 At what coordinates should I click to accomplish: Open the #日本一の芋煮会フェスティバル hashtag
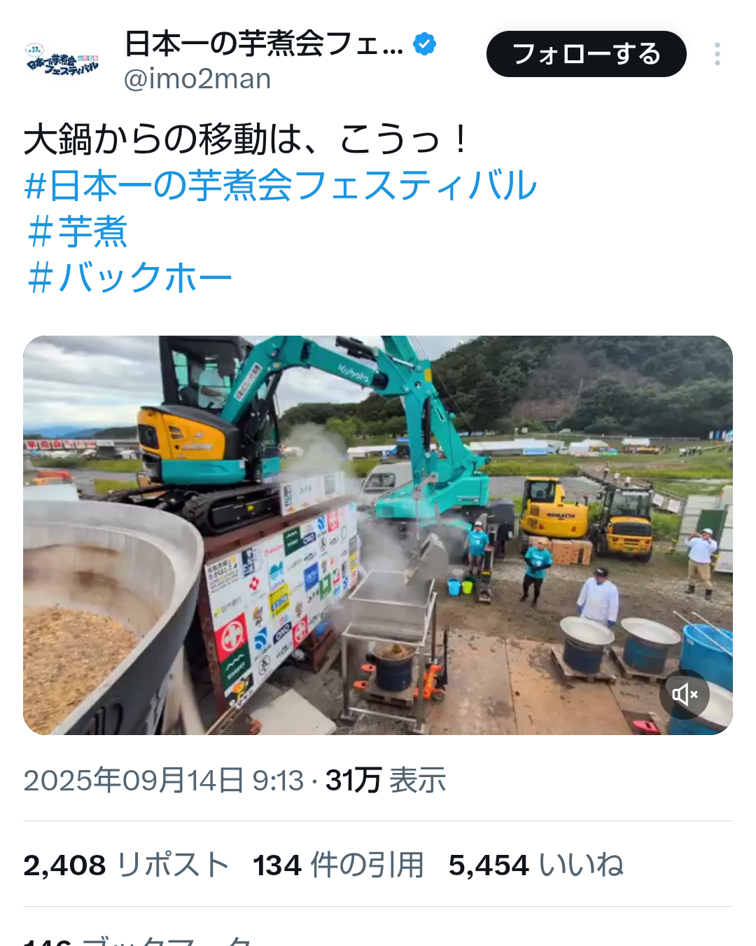280,186
